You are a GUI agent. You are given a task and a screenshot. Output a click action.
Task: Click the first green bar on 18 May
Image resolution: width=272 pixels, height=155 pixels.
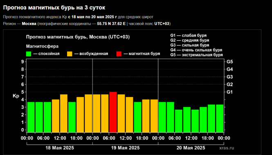pos(31,117)
